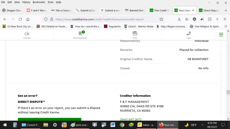Open the Firefox account avatar icon
This screenshot has width=230, height=129.
(194, 19)
